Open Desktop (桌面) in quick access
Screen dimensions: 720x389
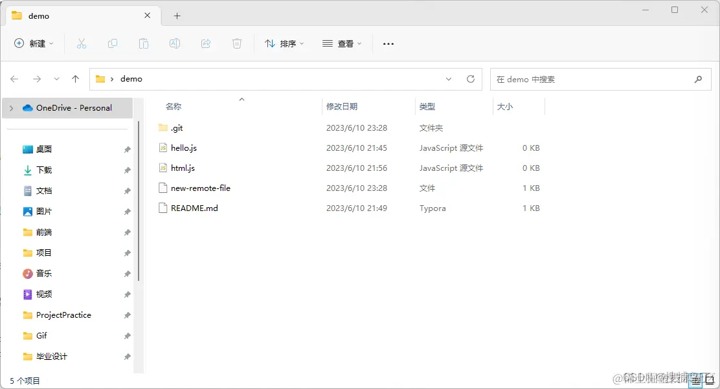pyautogui.click(x=43, y=150)
